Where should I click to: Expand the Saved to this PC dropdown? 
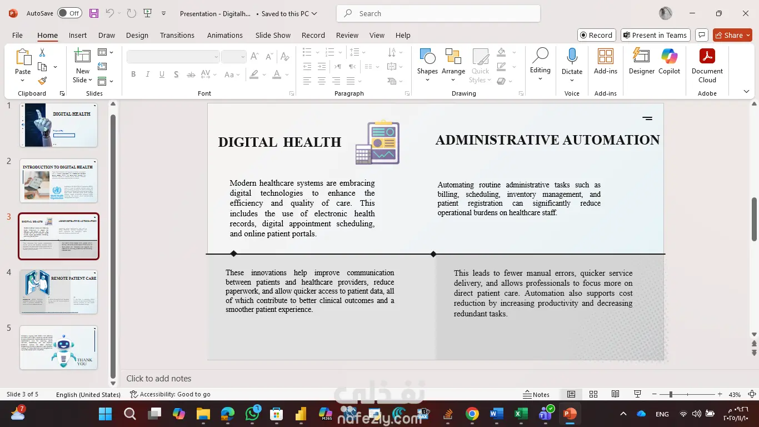tap(289, 13)
